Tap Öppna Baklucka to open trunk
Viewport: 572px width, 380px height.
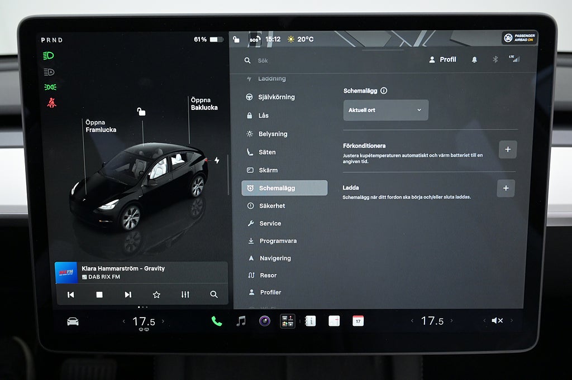204,104
